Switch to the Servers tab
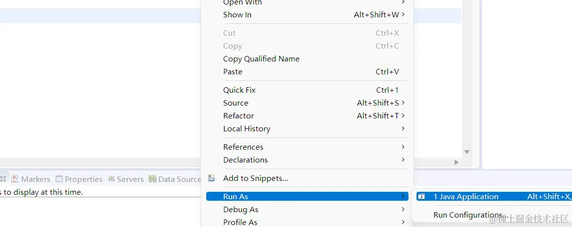This screenshot has width=572, height=227. 126,179
